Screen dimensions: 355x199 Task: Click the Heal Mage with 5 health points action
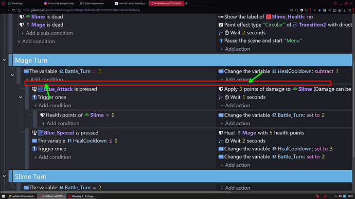pyautogui.click(x=261, y=133)
